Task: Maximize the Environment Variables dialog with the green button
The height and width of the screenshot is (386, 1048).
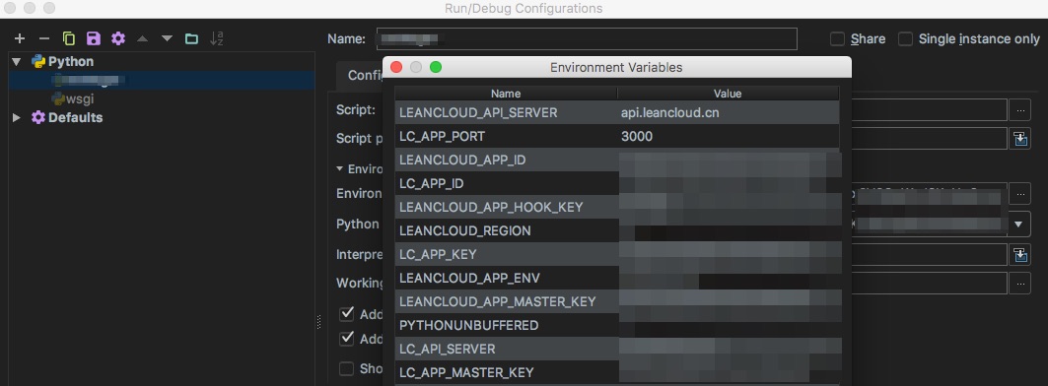Action: click(x=436, y=67)
